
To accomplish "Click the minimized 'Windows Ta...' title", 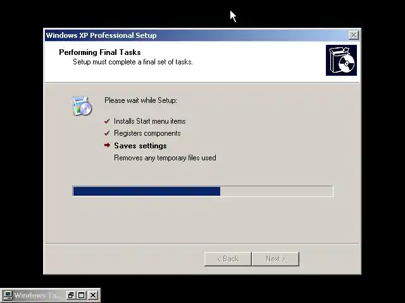I will pos(38,295).
